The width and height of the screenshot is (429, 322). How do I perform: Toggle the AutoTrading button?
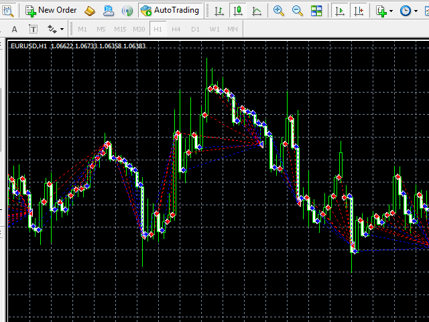coord(170,10)
